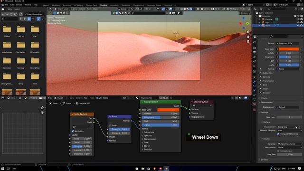Screen dimensions: 304x171
Task: Click the Windows Start button
Action: coord(2,169)
